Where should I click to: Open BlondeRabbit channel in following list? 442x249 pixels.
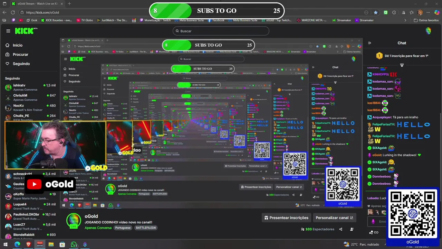pyautogui.click(x=30, y=236)
